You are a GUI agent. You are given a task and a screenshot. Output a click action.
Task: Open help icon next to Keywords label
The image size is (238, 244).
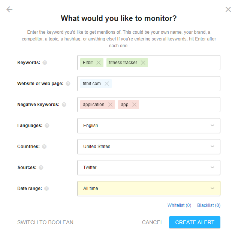click(x=45, y=63)
